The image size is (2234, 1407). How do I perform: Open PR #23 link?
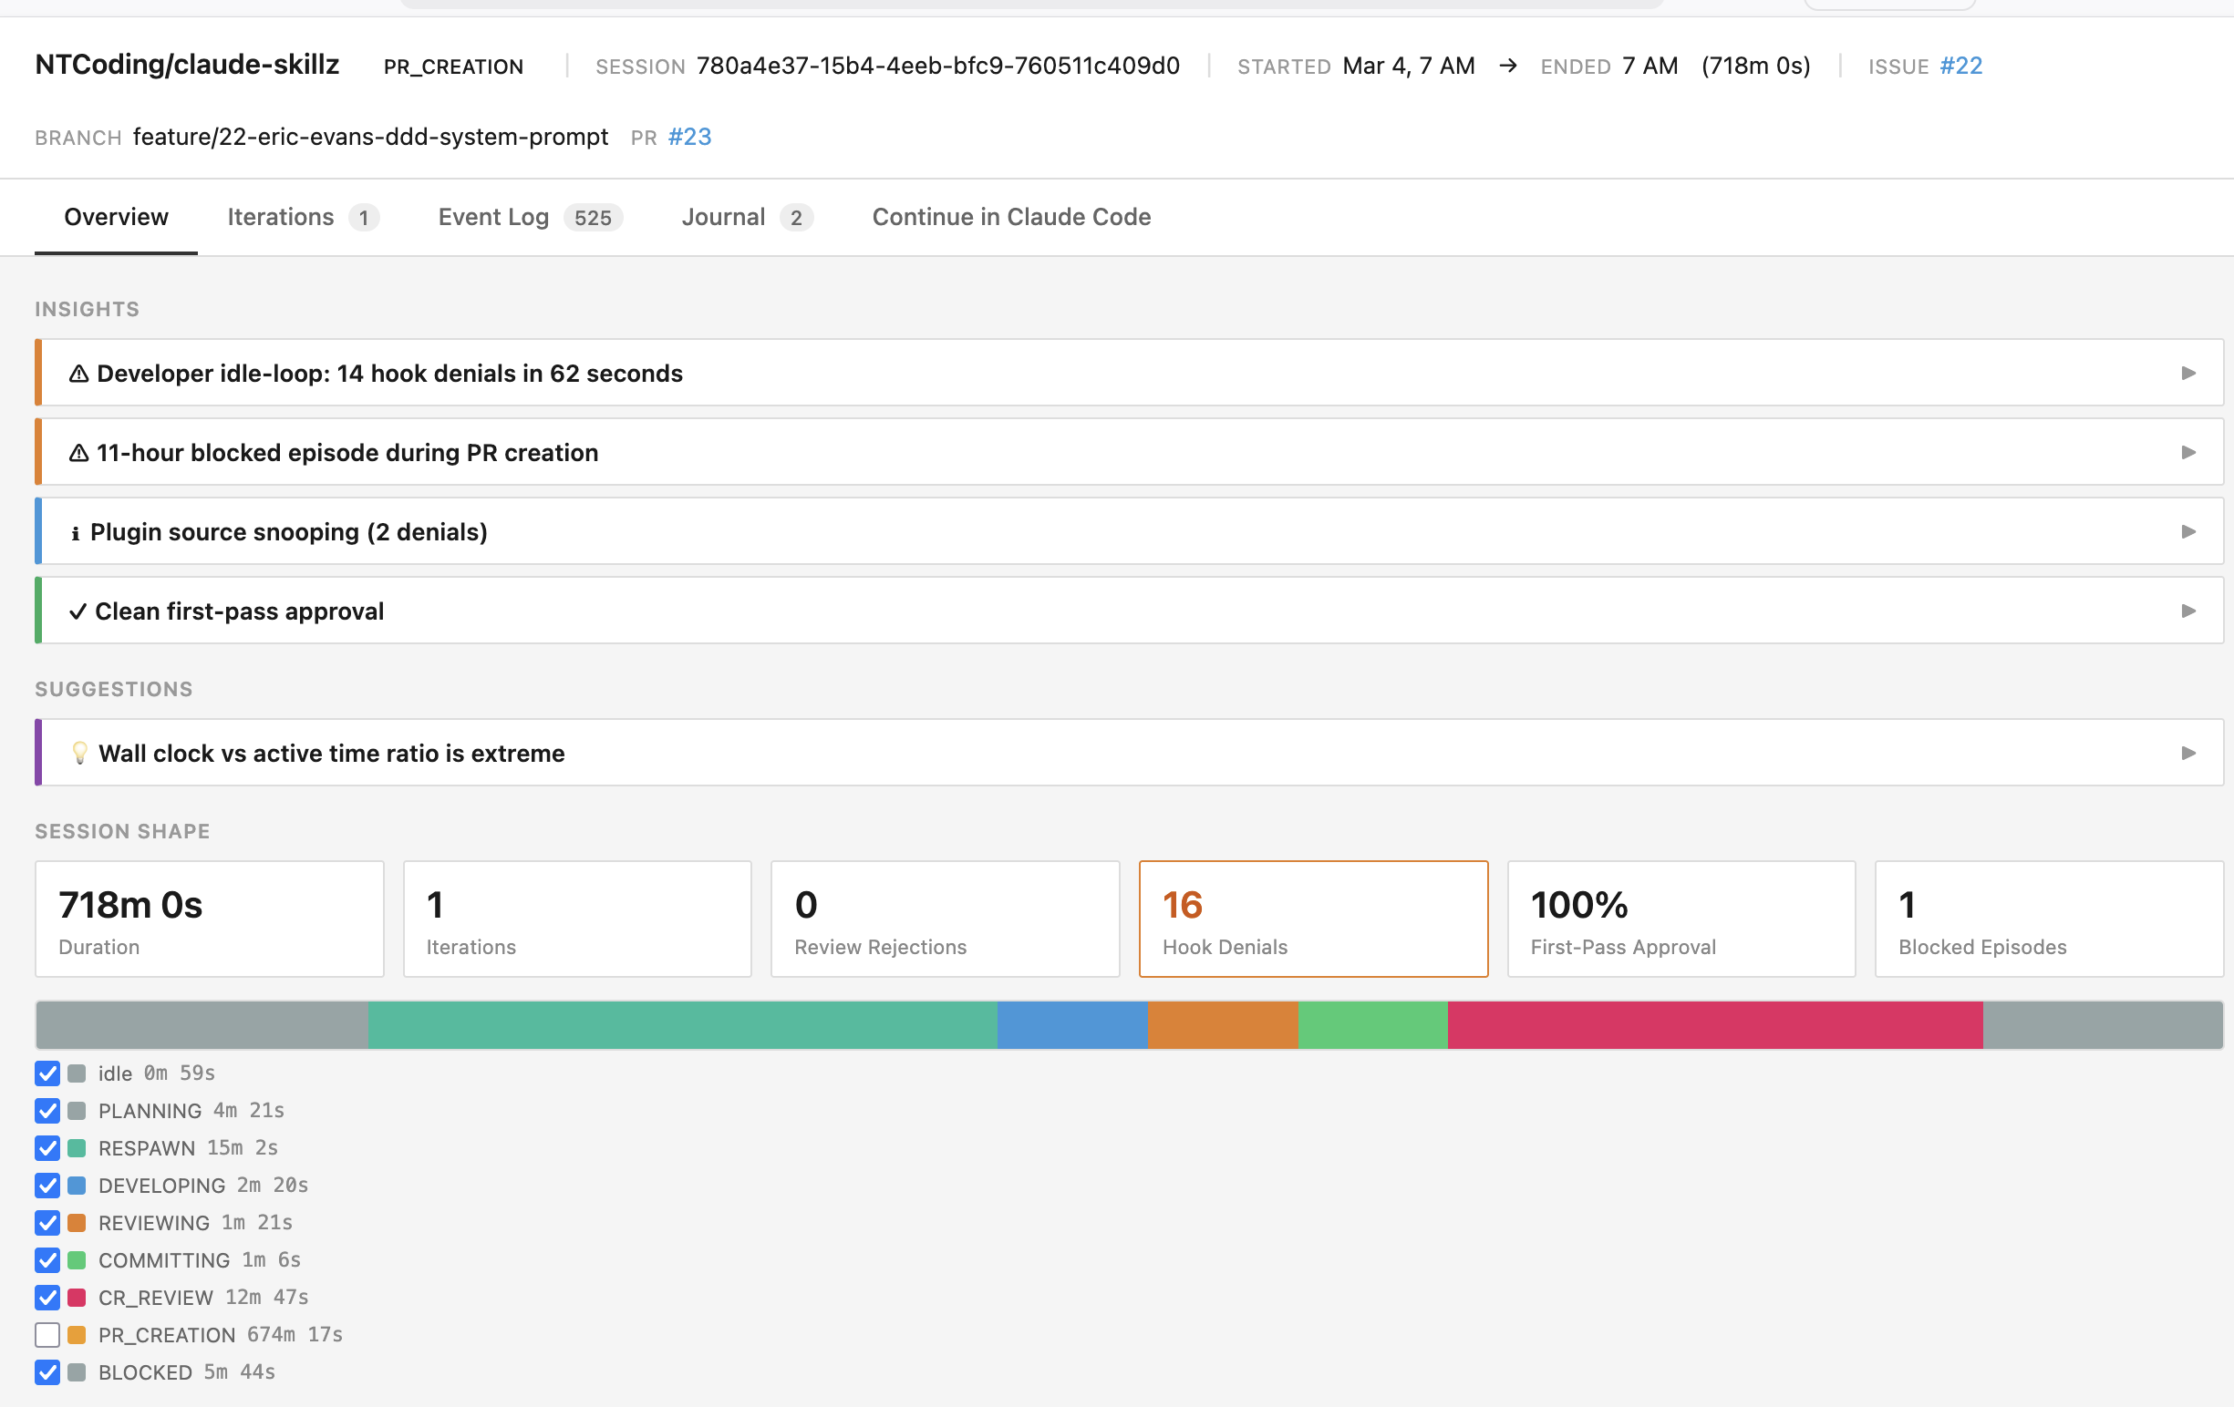pyautogui.click(x=688, y=137)
